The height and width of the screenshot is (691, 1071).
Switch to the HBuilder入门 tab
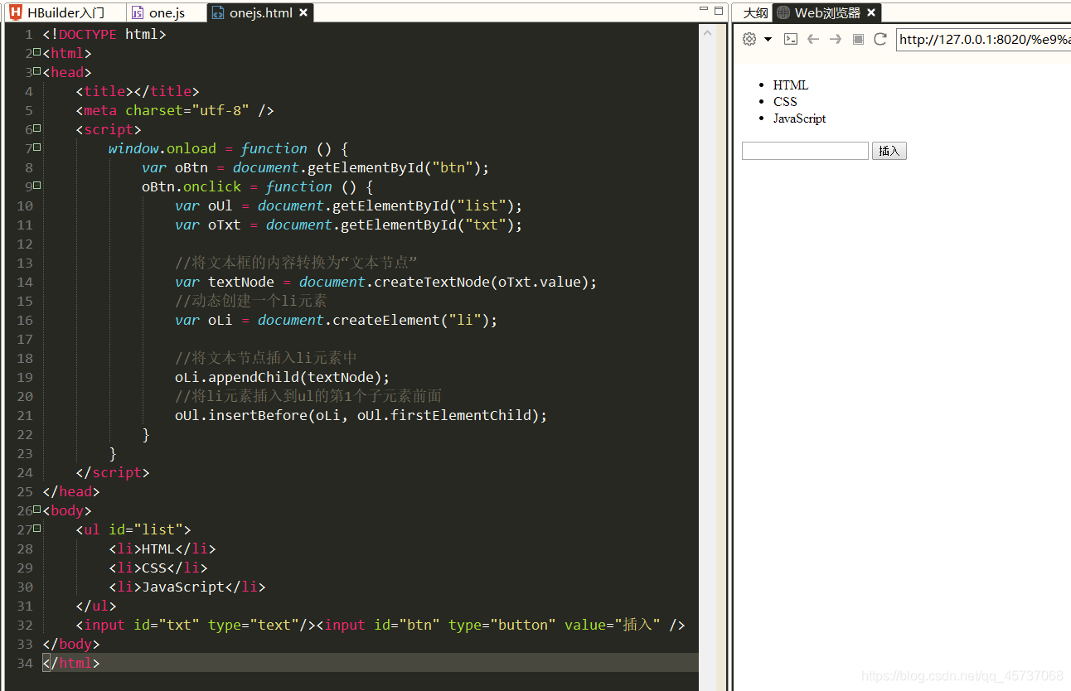click(x=65, y=12)
